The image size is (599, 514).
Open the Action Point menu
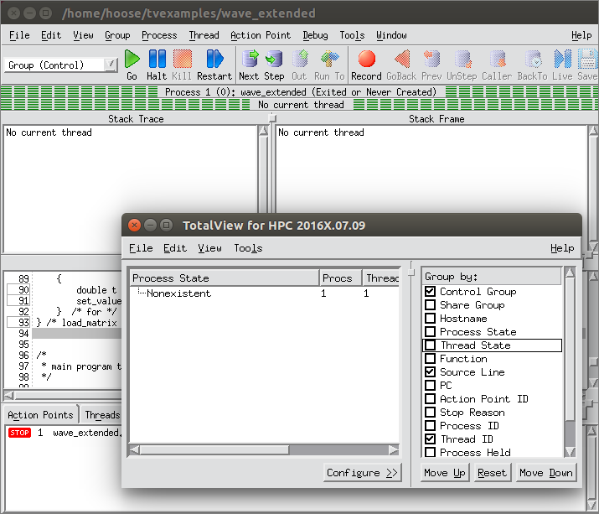(x=260, y=35)
